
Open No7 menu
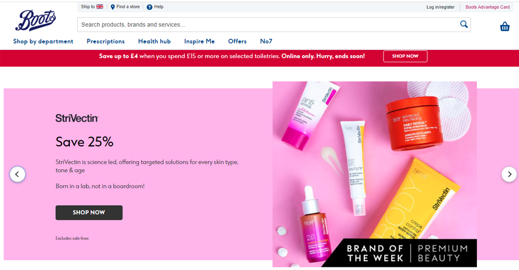click(266, 42)
